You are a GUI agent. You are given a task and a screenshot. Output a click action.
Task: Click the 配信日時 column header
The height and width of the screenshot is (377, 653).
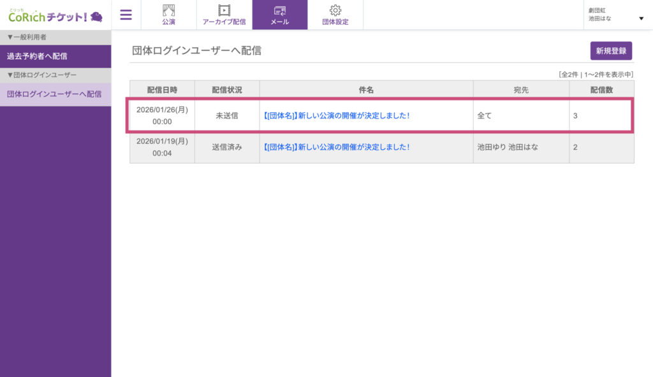(162, 90)
